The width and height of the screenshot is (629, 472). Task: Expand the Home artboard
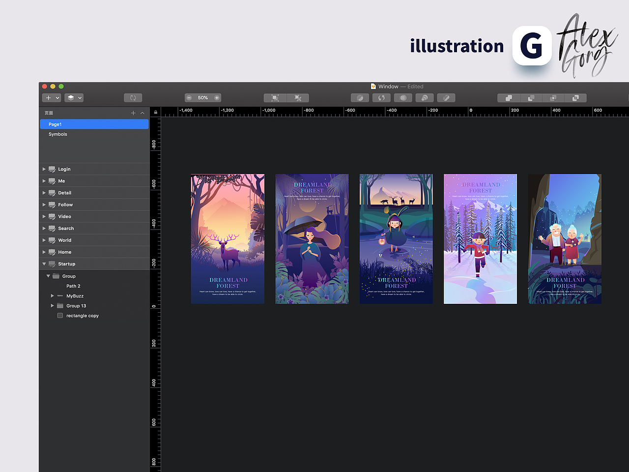pos(44,252)
